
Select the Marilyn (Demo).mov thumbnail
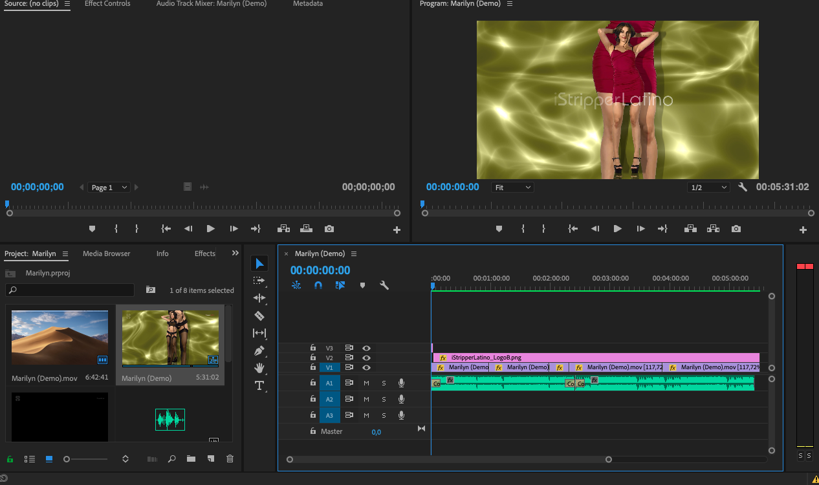60,338
